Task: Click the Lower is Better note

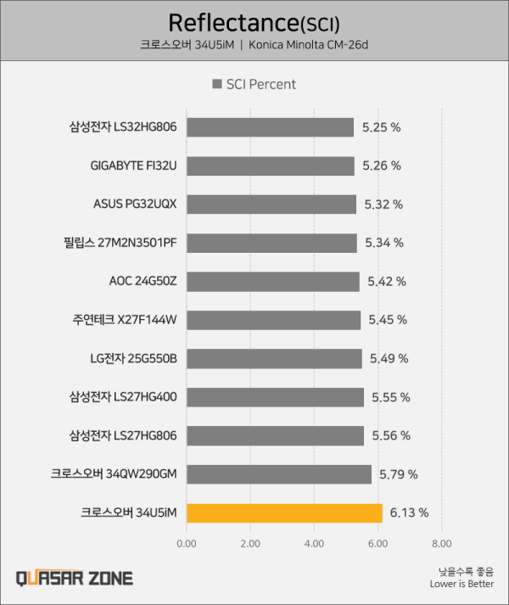Action: pyautogui.click(x=462, y=584)
